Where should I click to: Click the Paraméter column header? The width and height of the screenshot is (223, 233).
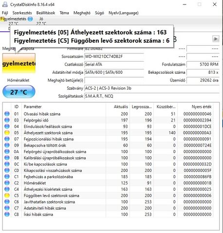pos(64,107)
